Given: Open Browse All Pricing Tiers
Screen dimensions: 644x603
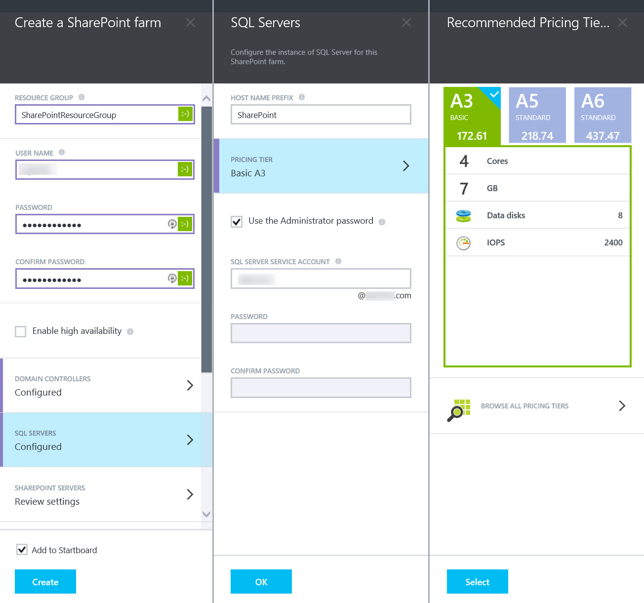Looking at the screenshot, I should click(x=537, y=406).
